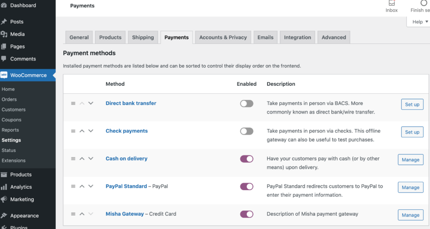Grab the Cash on delivery drag handle
The width and height of the screenshot is (430, 229).
tap(73, 159)
